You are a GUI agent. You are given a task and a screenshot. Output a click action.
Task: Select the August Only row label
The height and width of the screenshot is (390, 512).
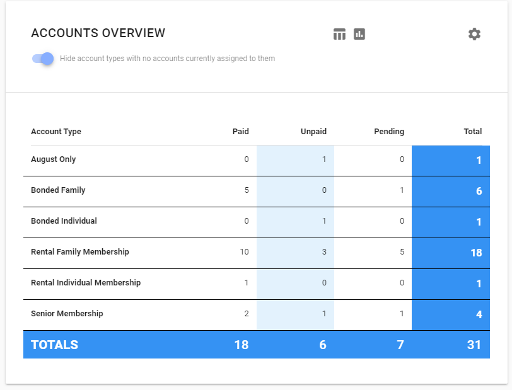click(53, 159)
